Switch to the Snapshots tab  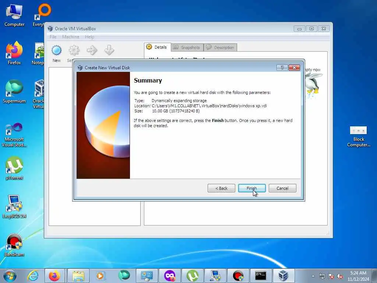tap(187, 48)
